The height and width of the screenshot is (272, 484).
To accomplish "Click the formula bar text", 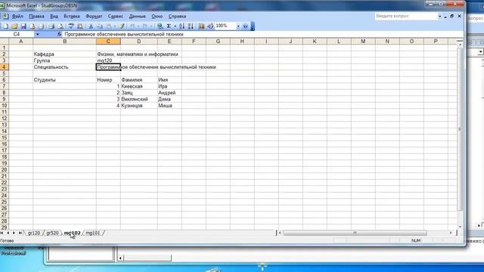I will pos(124,34).
